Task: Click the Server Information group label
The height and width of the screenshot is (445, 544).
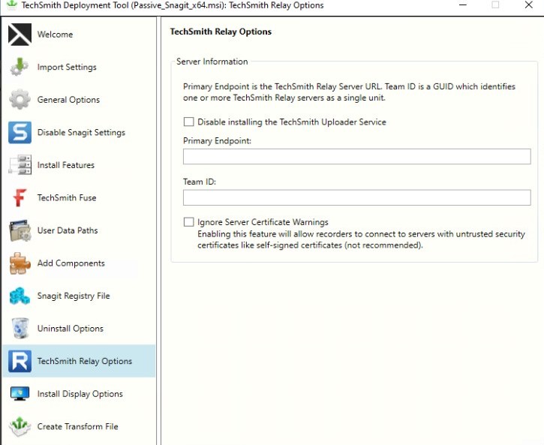Action: (212, 62)
